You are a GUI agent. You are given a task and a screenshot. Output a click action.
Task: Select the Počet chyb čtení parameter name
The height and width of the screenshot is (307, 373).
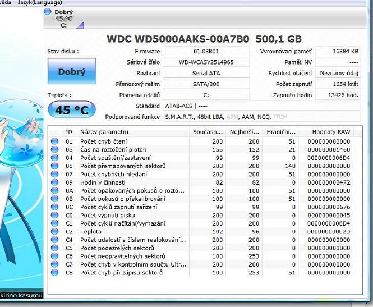tap(103, 141)
